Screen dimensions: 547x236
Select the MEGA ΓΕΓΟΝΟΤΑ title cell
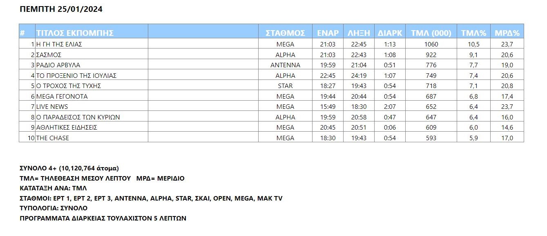92,96
